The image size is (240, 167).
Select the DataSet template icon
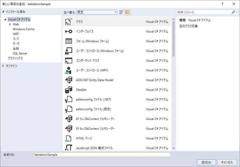click(x=69, y=90)
